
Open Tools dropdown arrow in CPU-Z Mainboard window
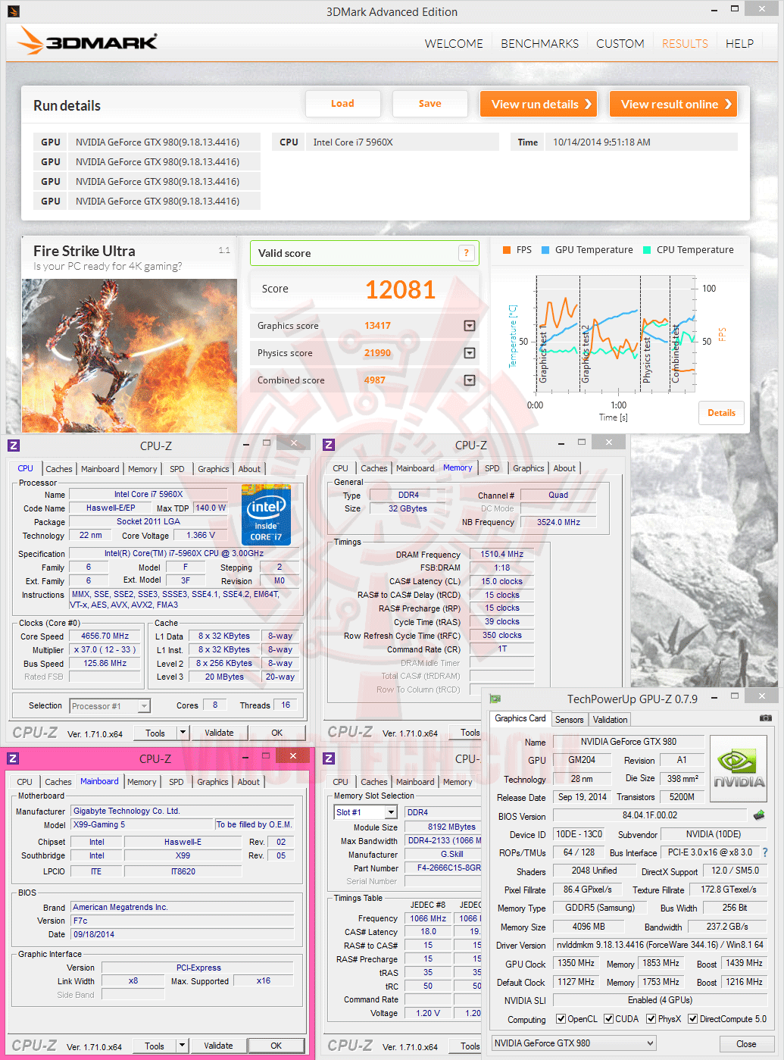pos(182,1046)
